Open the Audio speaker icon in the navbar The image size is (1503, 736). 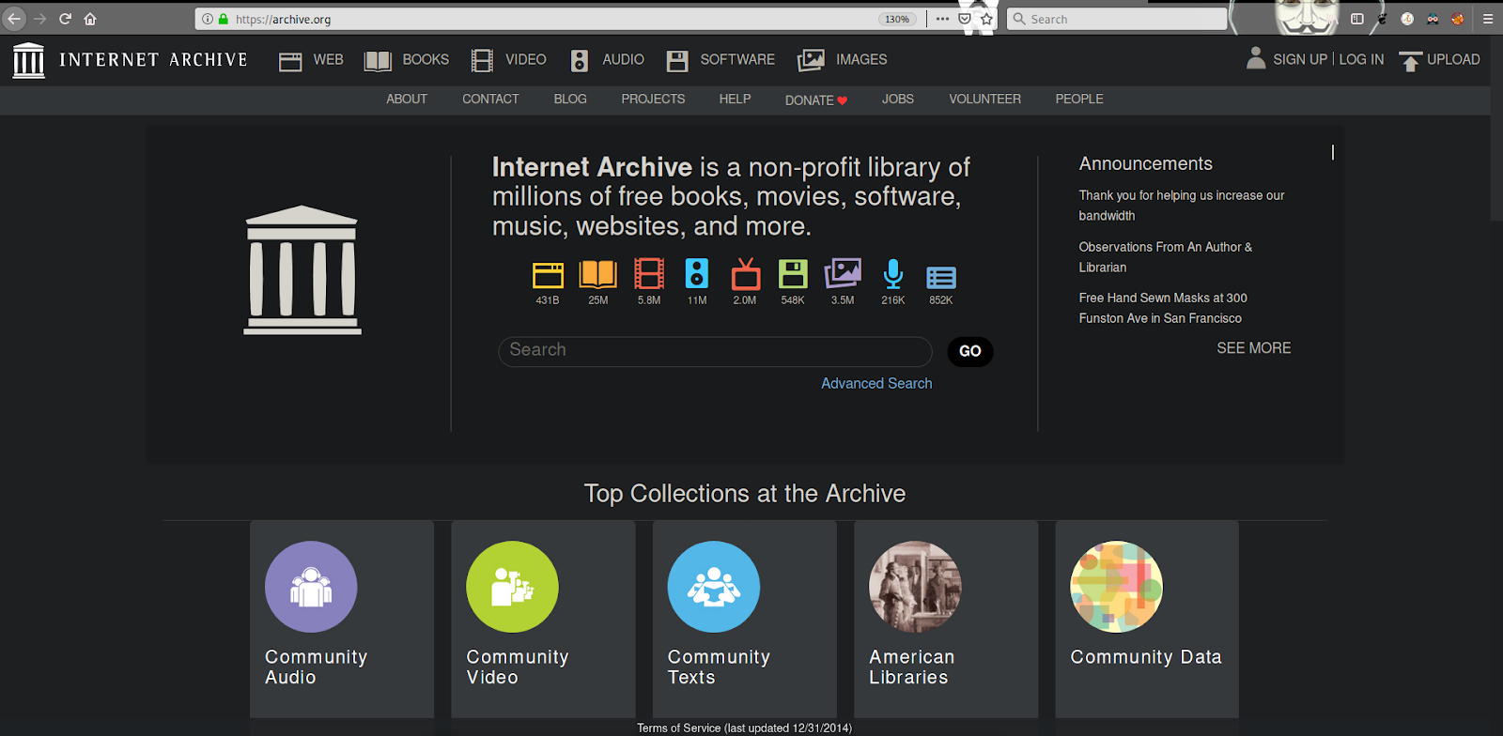click(580, 61)
